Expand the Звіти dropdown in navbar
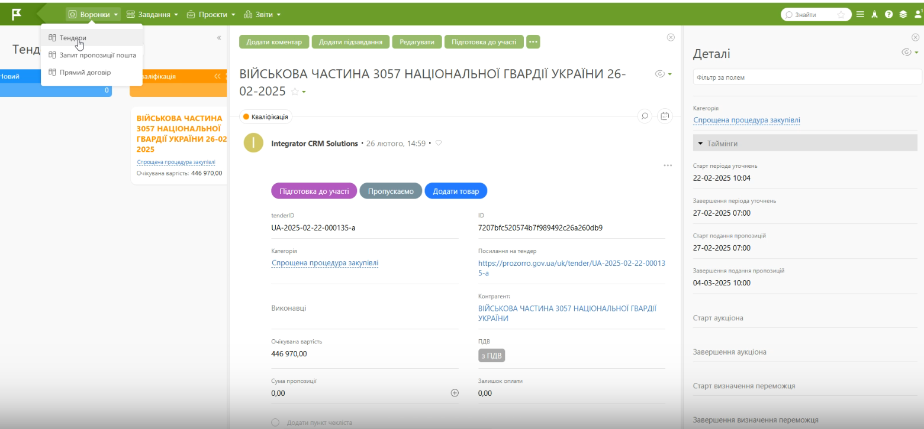The height and width of the screenshot is (429, 924). tap(262, 14)
